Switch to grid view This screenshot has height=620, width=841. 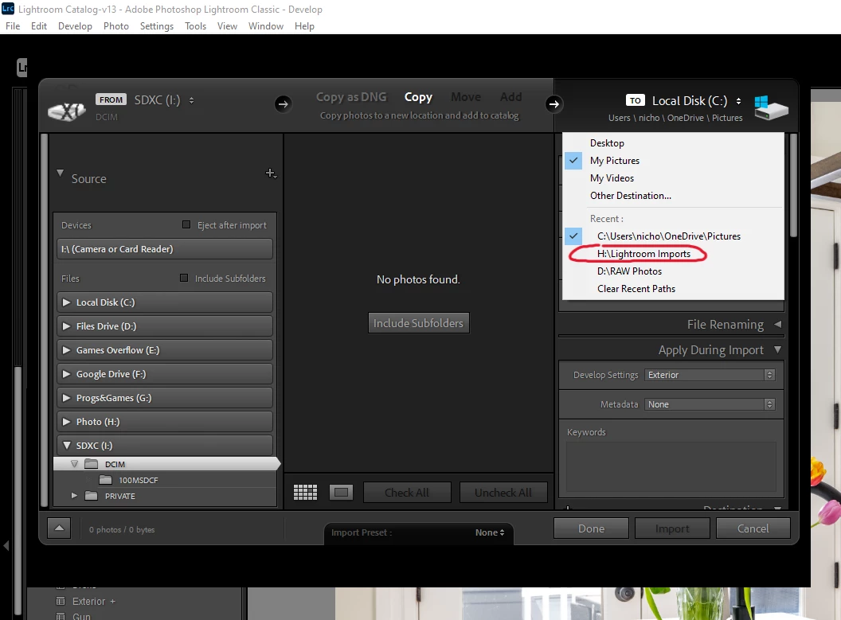coord(305,492)
